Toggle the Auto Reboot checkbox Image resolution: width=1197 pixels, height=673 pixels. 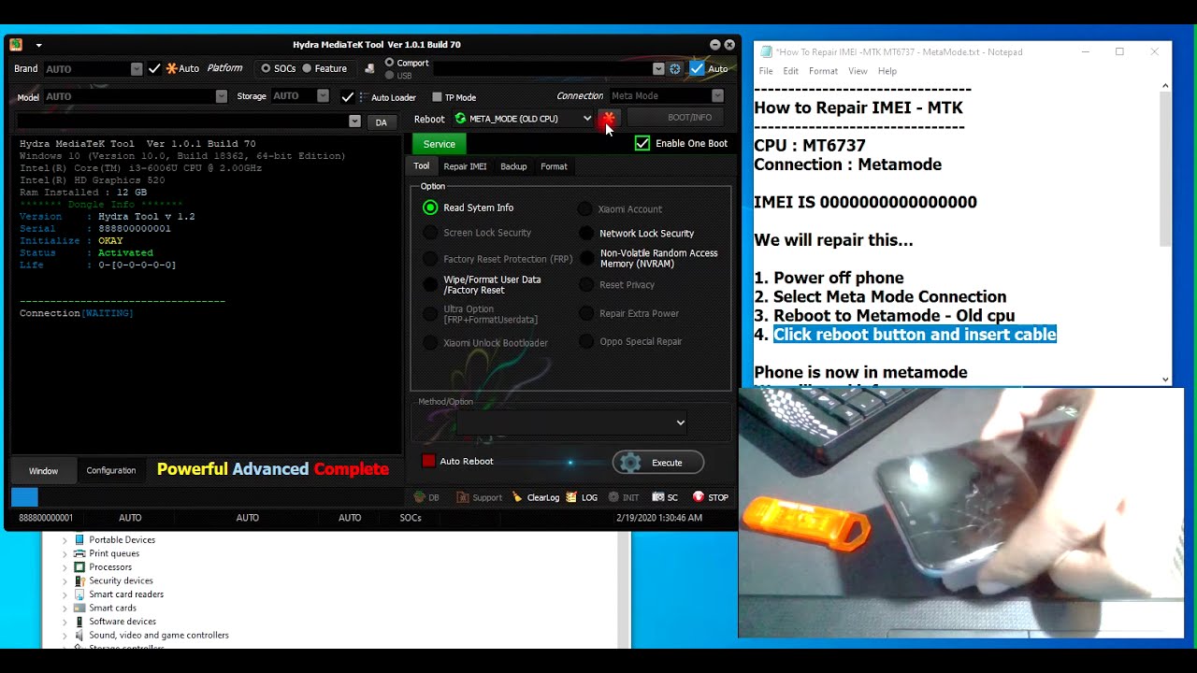[429, 461]
